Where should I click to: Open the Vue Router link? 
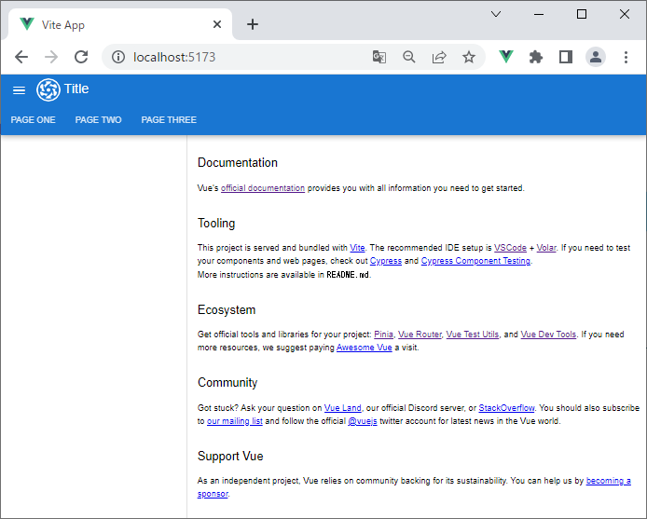420,335
